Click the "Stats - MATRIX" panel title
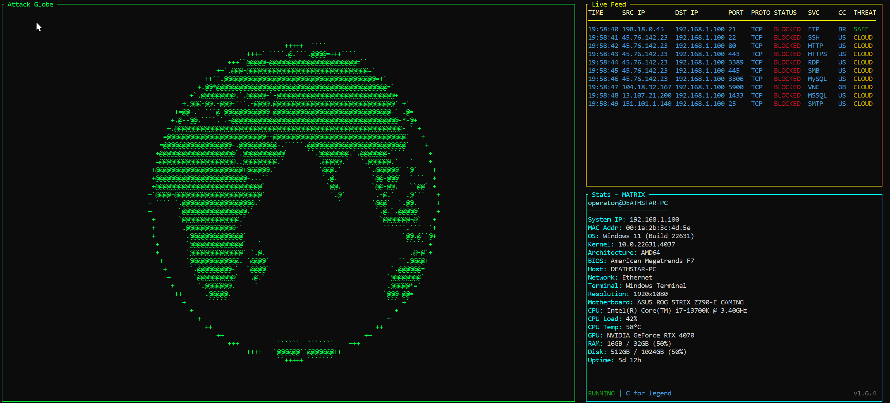Screen dimensions: 890x403 618,195
